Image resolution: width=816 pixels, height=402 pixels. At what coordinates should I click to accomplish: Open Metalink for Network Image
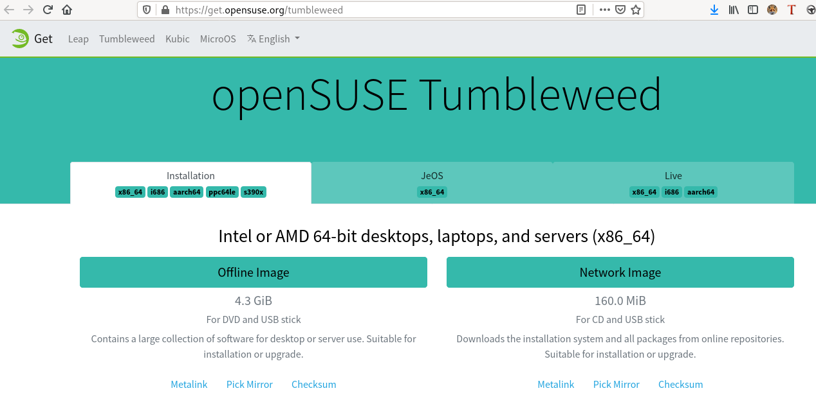(x=556, y=384)
